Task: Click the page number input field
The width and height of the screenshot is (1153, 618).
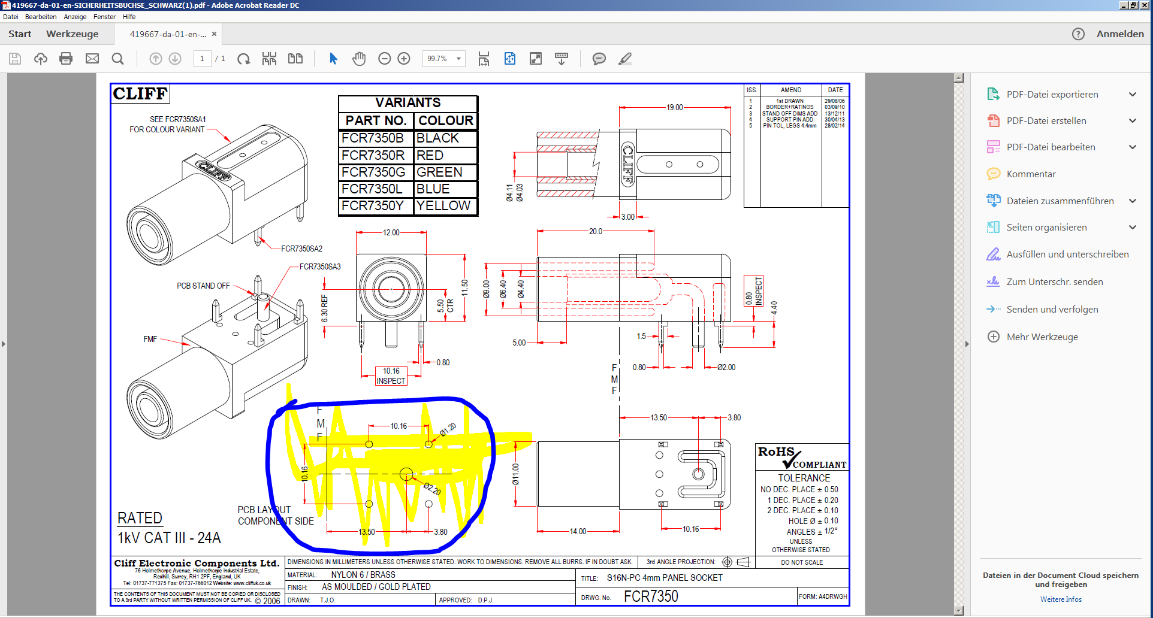Action: point(202,59)
